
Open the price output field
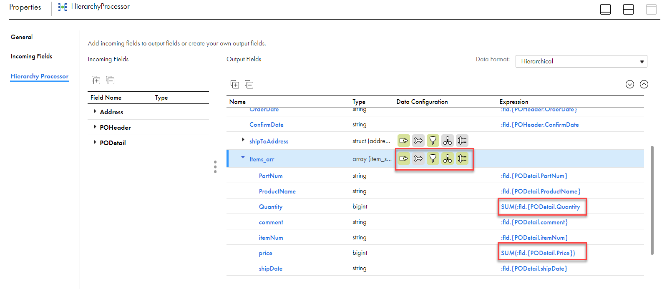[266, 253]
